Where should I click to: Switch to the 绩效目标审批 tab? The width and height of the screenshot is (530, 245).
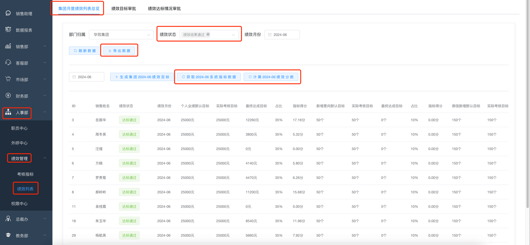(x=124, y=9)
